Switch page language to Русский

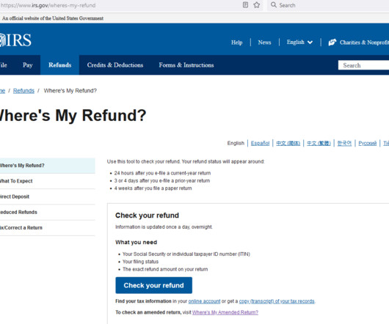click(x=368, y=143)
